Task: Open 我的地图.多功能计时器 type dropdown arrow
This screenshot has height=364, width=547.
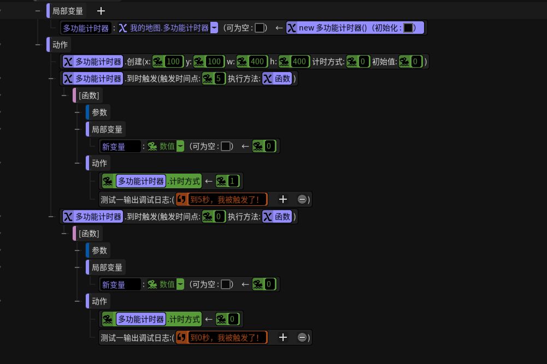Action: point(214,28)
